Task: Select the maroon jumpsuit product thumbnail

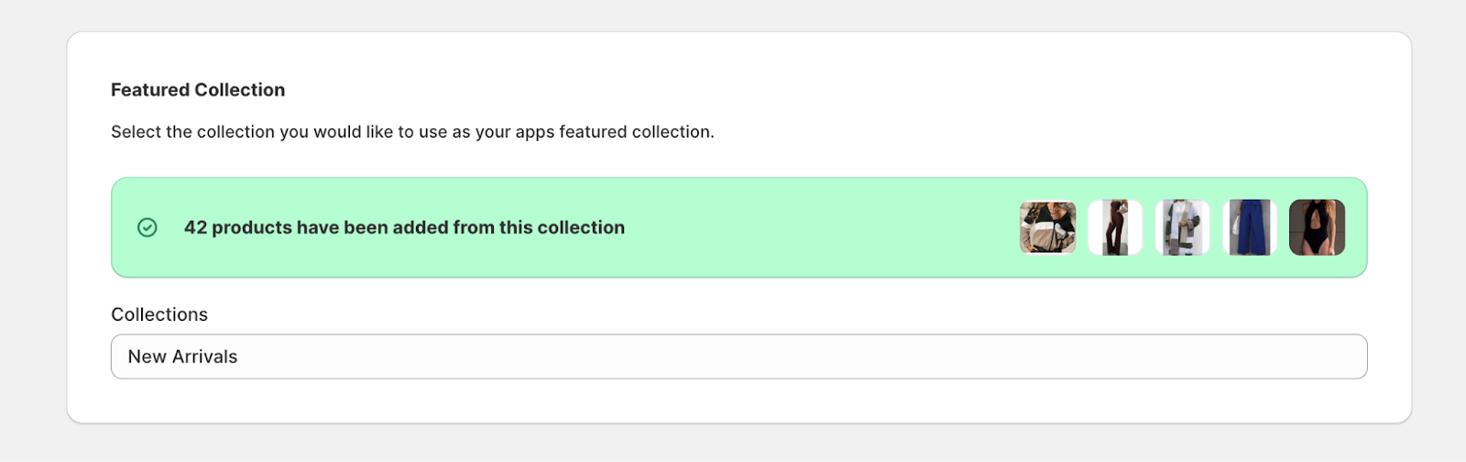Action: point(1115,227)
